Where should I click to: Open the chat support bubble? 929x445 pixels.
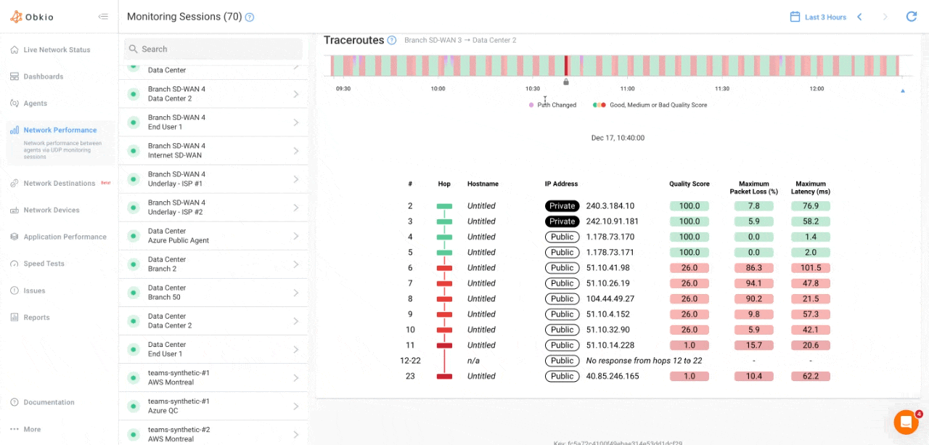point(906,422)
